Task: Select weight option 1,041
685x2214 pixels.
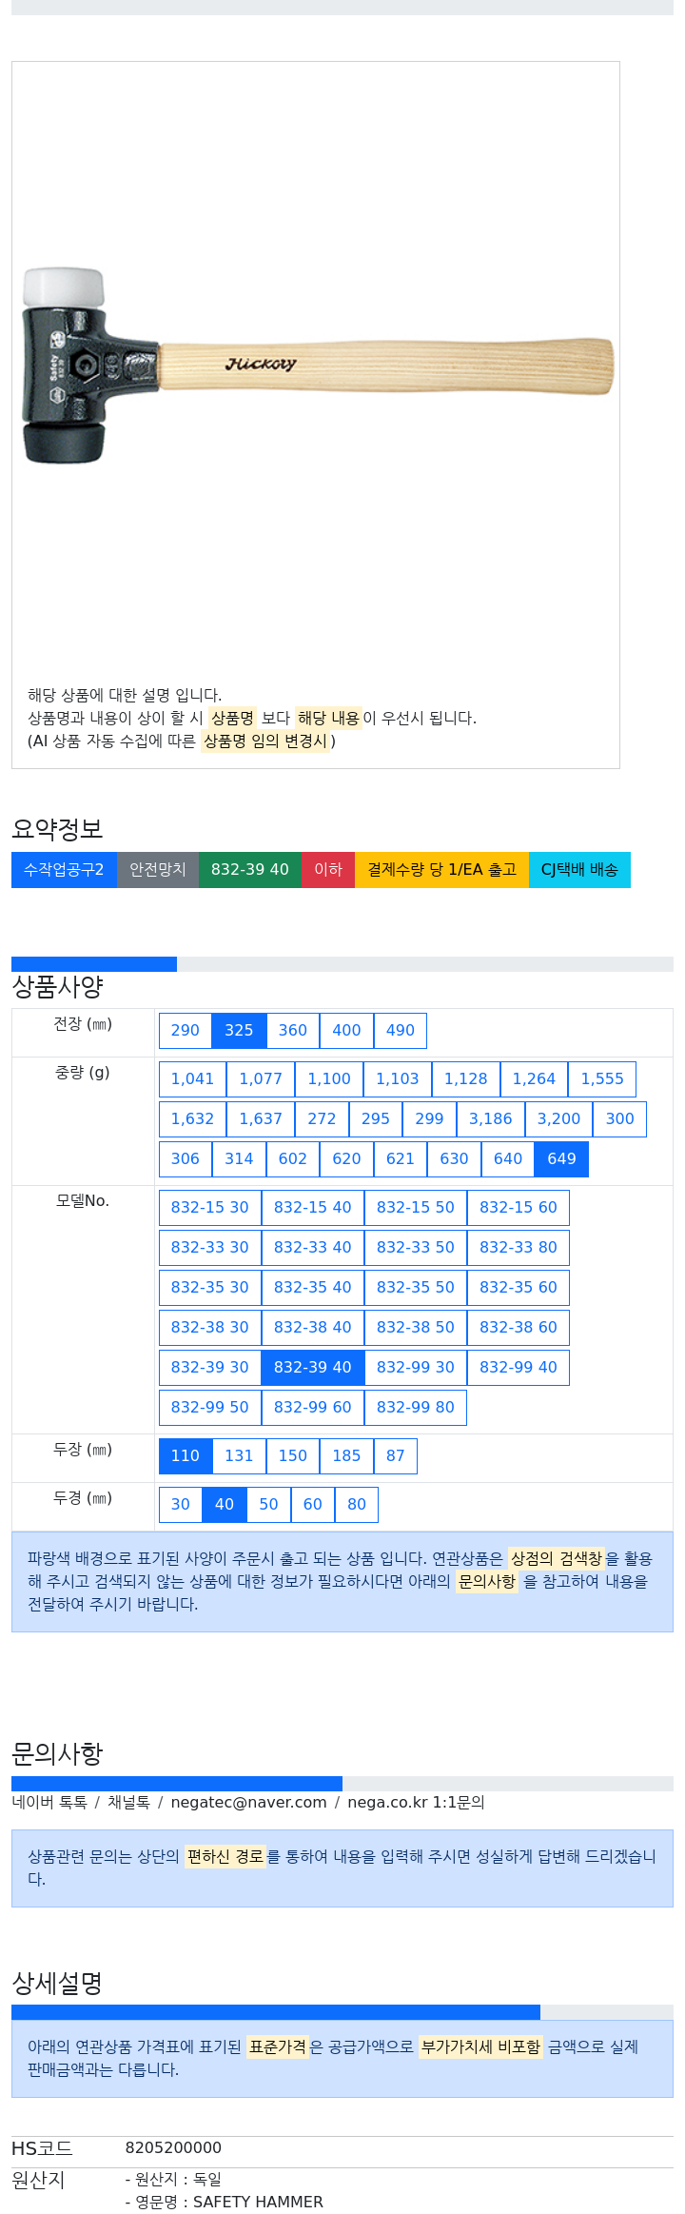Action: (x=192, y=1079)
